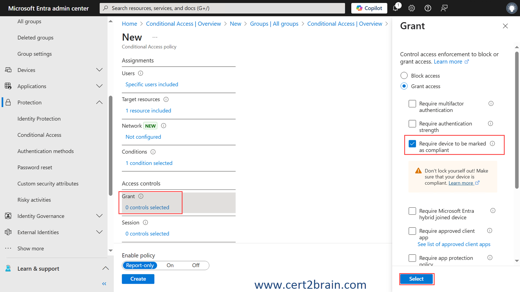
Task: Click info icon for multifactor authentication
Action: click(x=491, y=104)
